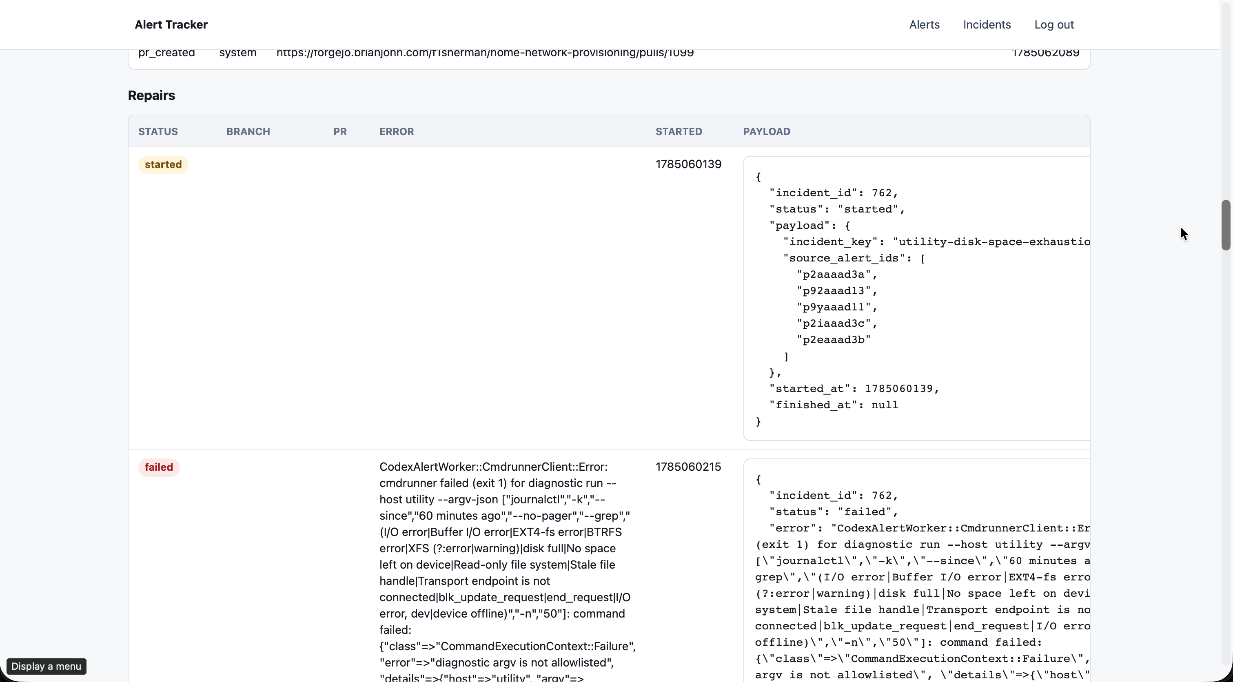Click timestamp 1785062089 in the event row
This screenshot has width=1233, height=682.
click(x=1046, y=53)
